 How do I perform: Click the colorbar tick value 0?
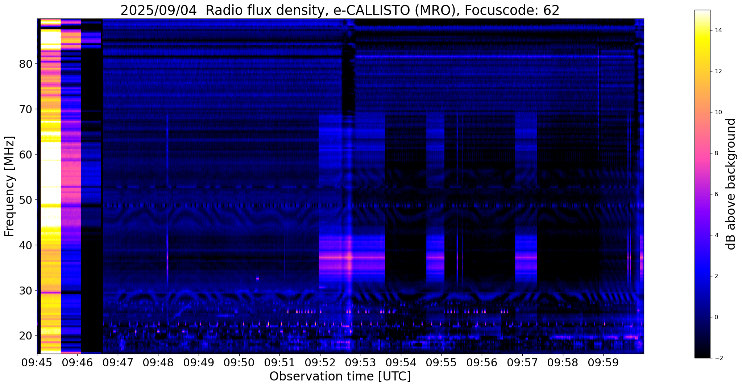716,317
